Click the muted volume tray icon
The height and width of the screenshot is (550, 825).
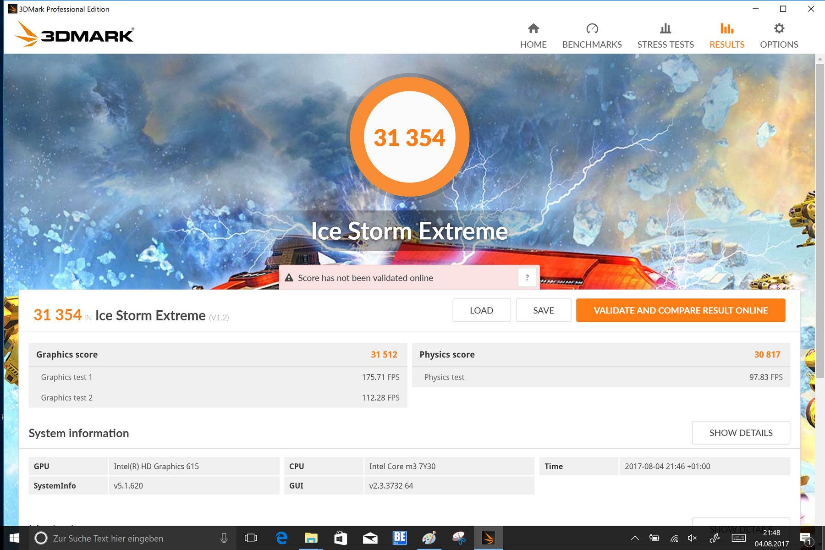[x=693, y=538]
